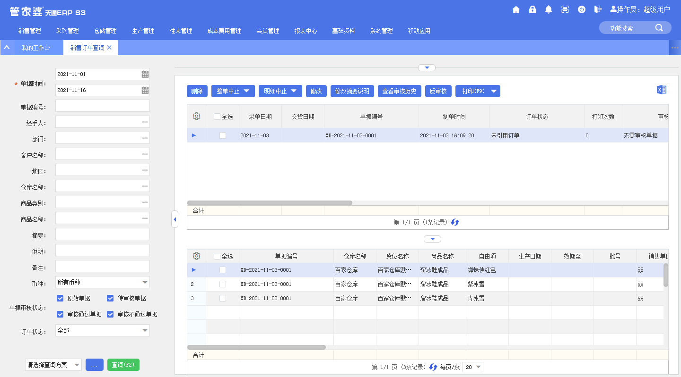Click the lock screen icon

click(533, 9)
